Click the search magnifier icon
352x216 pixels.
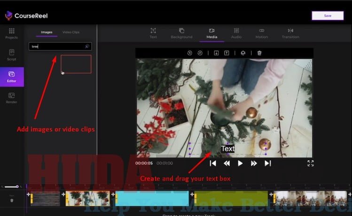87,46
